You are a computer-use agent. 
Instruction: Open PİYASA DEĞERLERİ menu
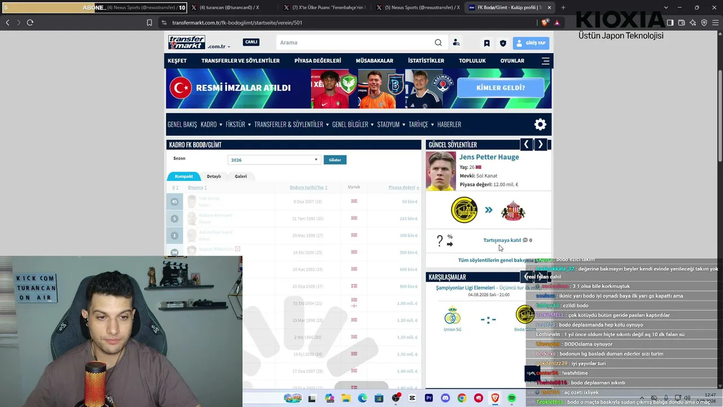tap(318, 61)
